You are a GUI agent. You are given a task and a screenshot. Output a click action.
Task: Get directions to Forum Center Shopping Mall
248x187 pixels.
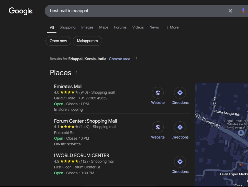pyautogui.click(x=180, y=127)
